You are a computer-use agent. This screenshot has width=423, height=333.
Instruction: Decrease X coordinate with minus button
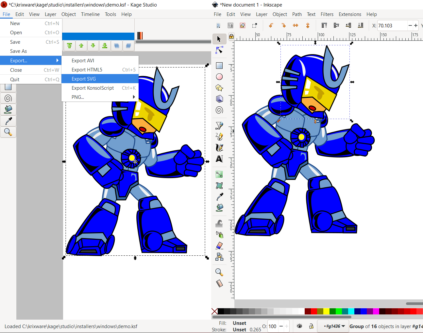pos(410,25)
